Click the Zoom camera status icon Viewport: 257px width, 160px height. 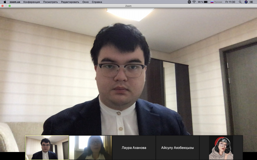[189, 2]
